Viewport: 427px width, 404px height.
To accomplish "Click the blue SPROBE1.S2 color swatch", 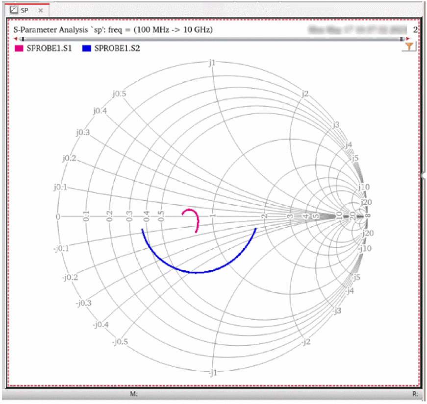I will 87,48.
